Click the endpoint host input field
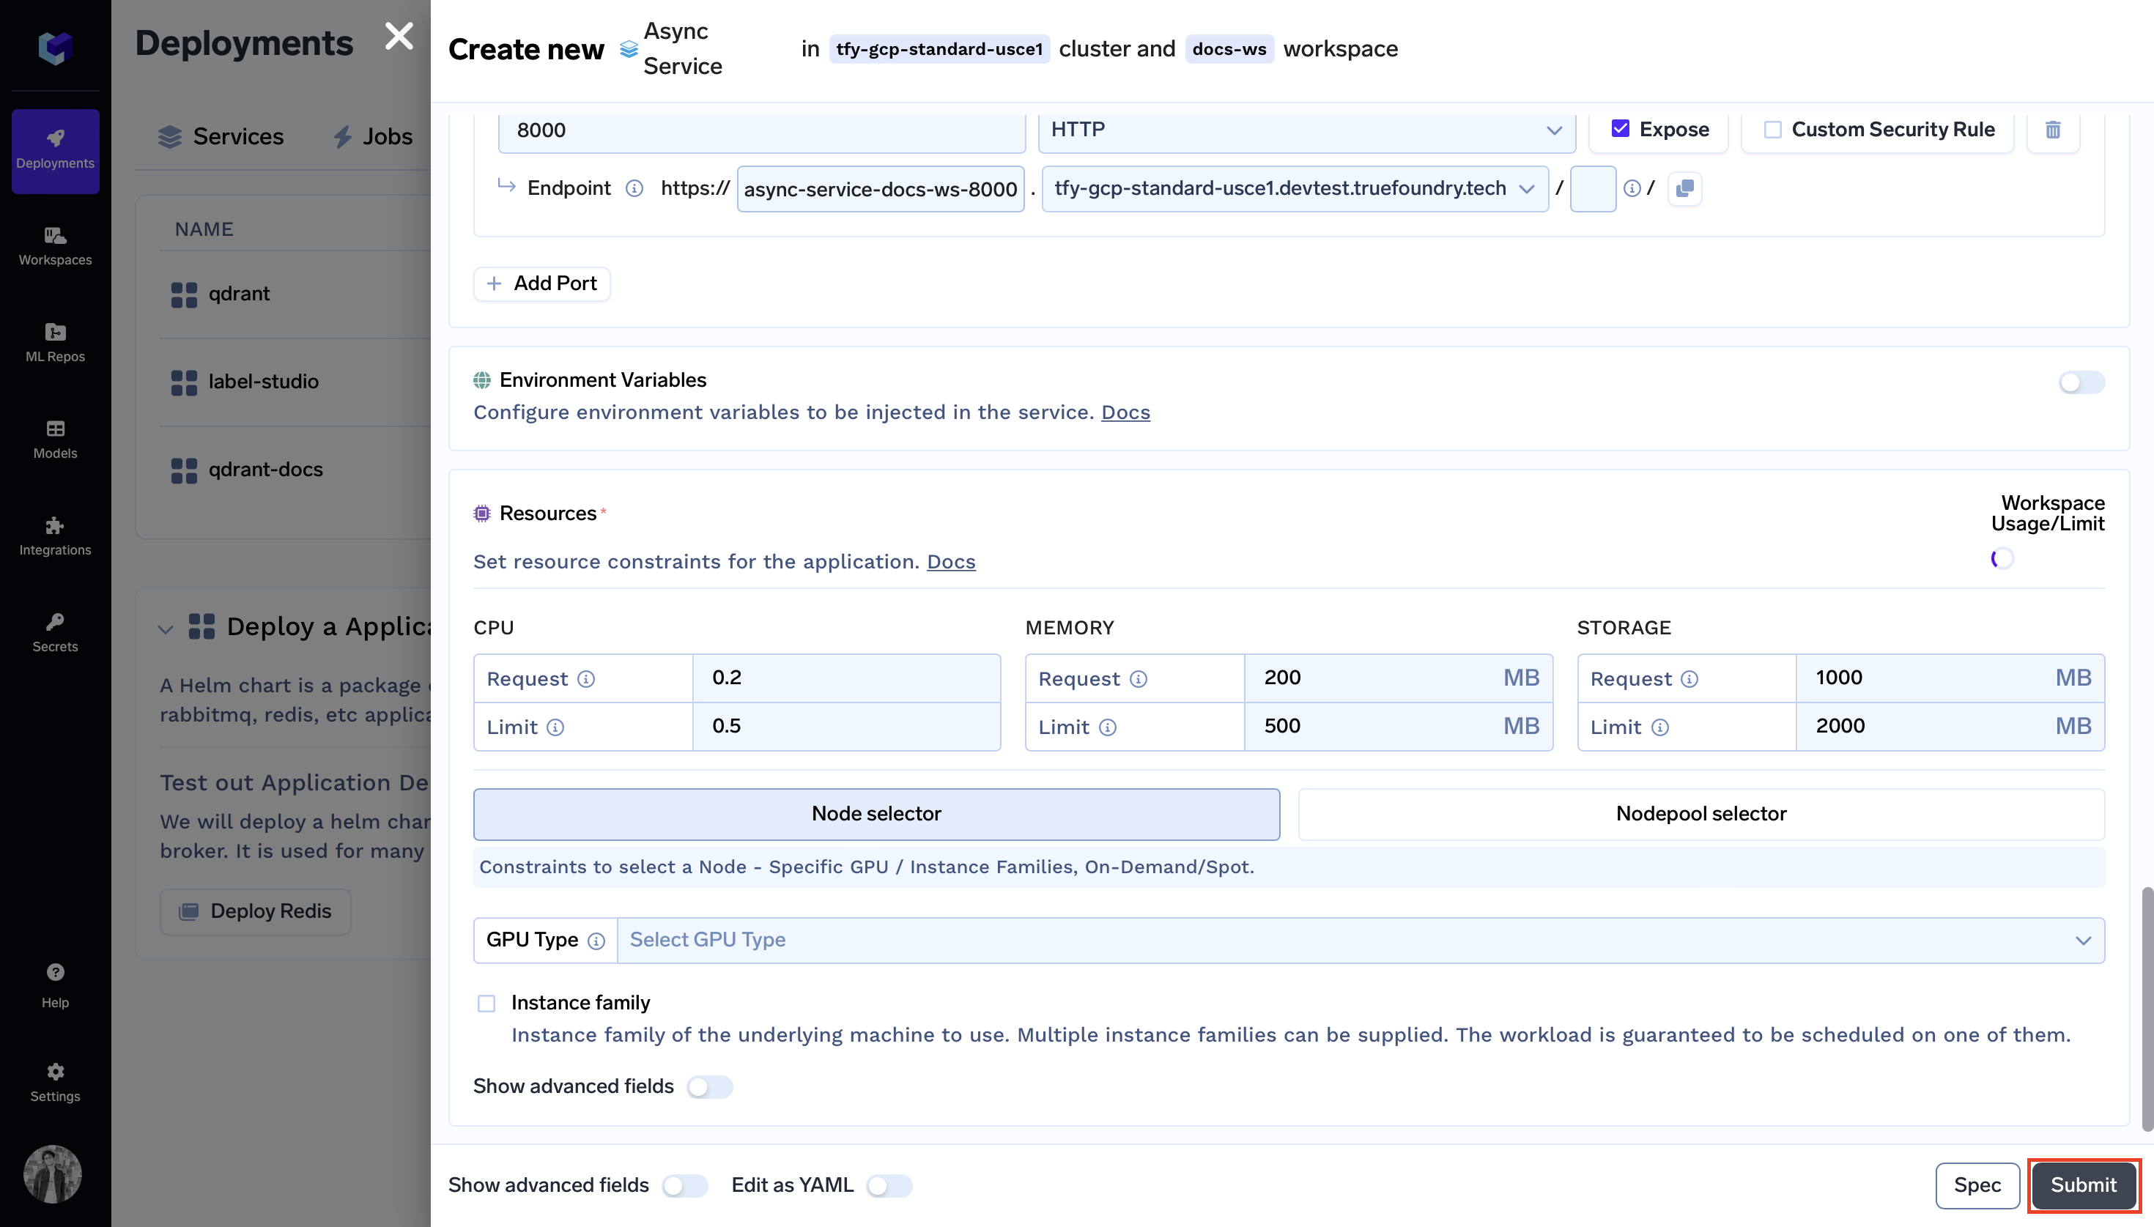Image resolution: width=2154 pixels, height=1227 pixels. pos(881,189)
